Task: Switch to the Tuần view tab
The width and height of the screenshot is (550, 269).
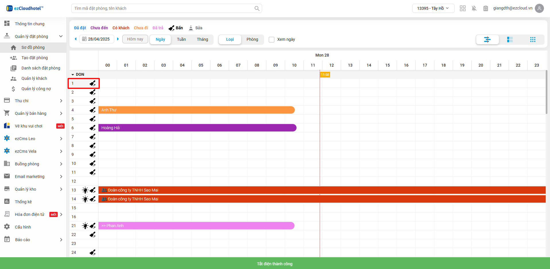Action: pyautogui.click(x=181, y=40)
